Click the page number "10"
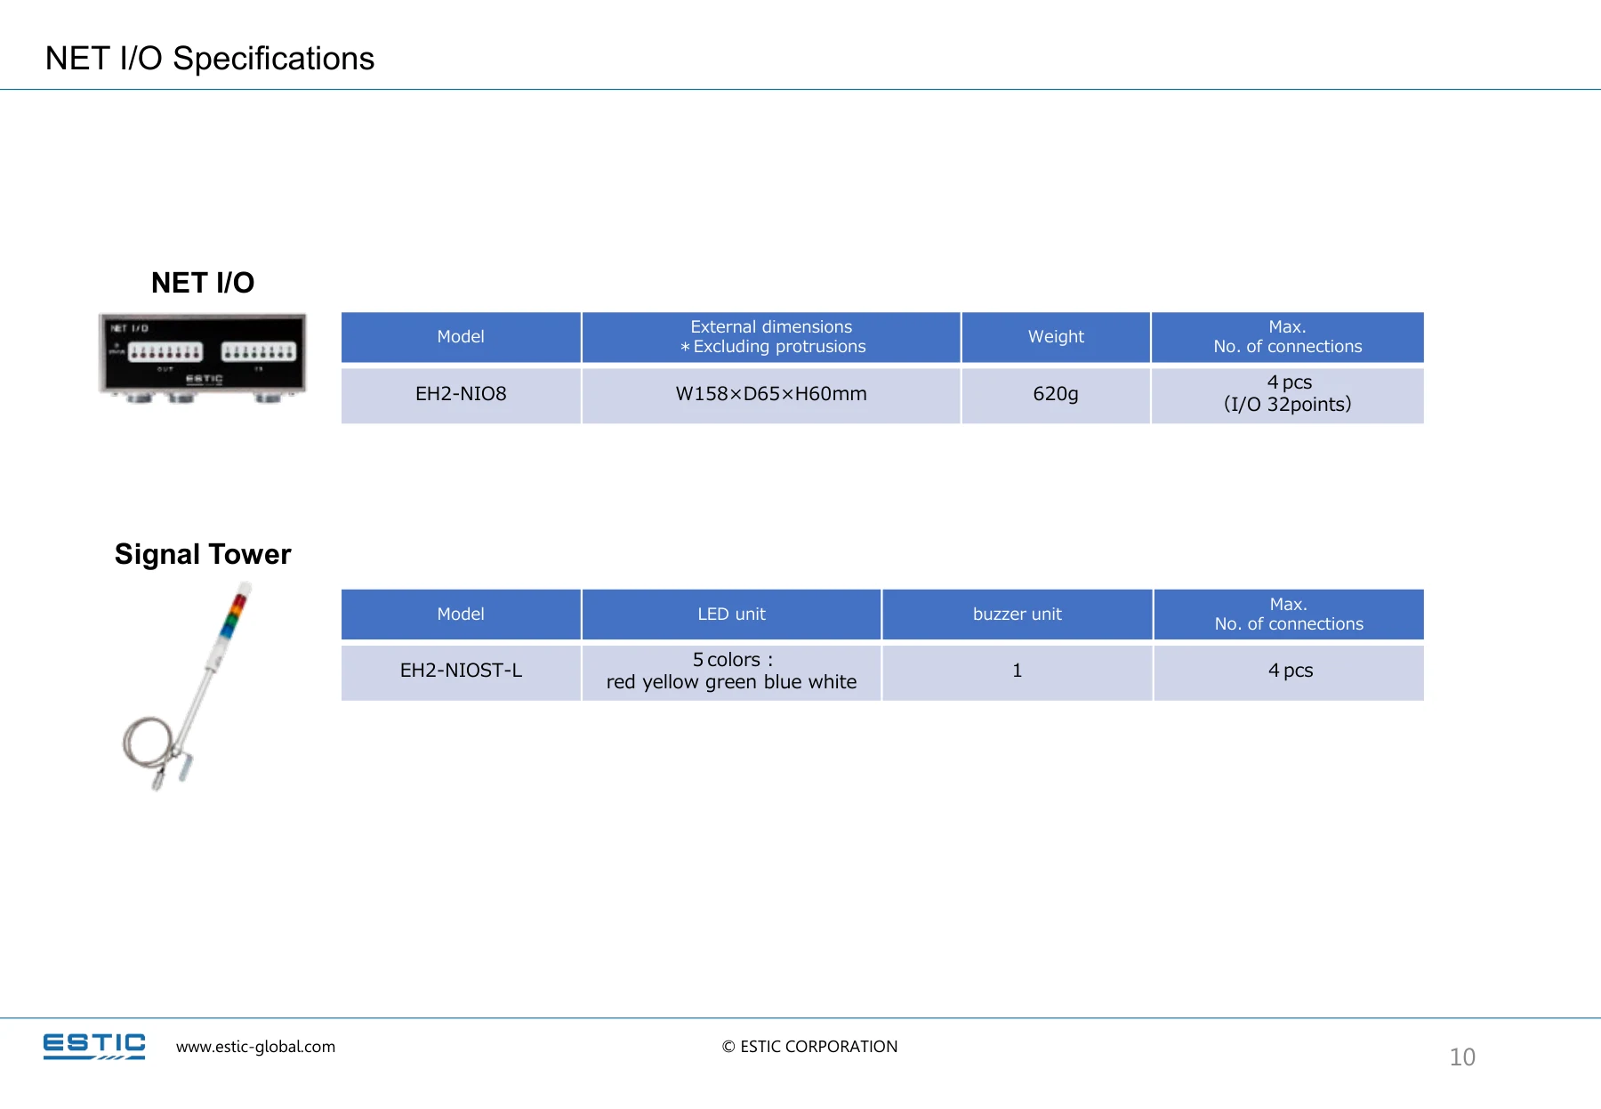The width and height of the screenshot is (1601, 1109). 1462,1057
